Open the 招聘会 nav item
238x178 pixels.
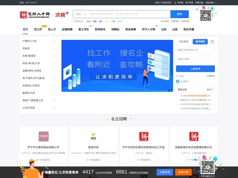(115, 29)
